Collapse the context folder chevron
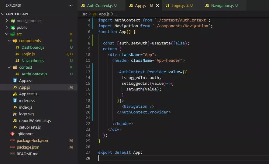 coord(9,67)
